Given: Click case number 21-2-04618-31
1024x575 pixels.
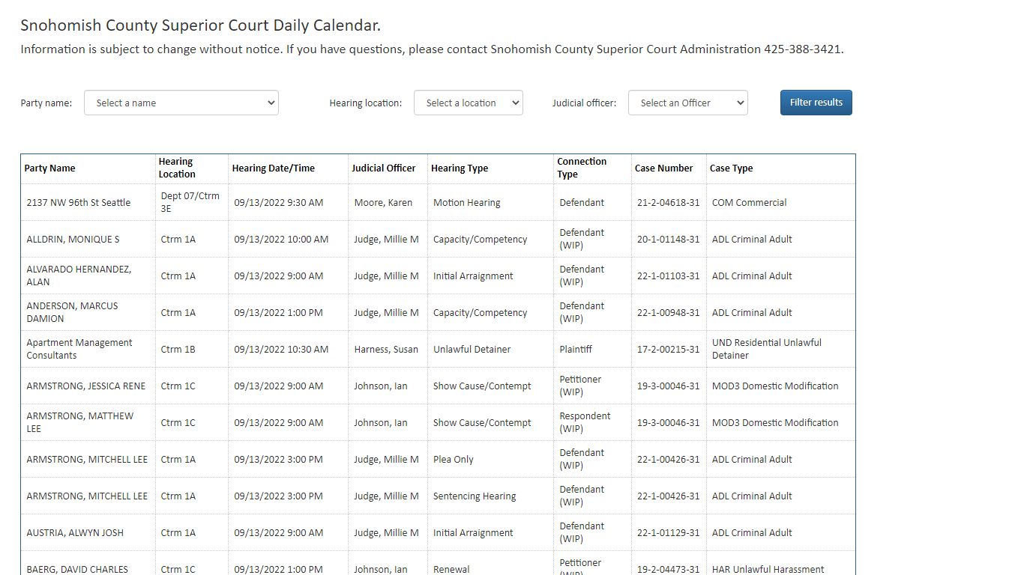Looking at the screenshot, I should (669, 203).
